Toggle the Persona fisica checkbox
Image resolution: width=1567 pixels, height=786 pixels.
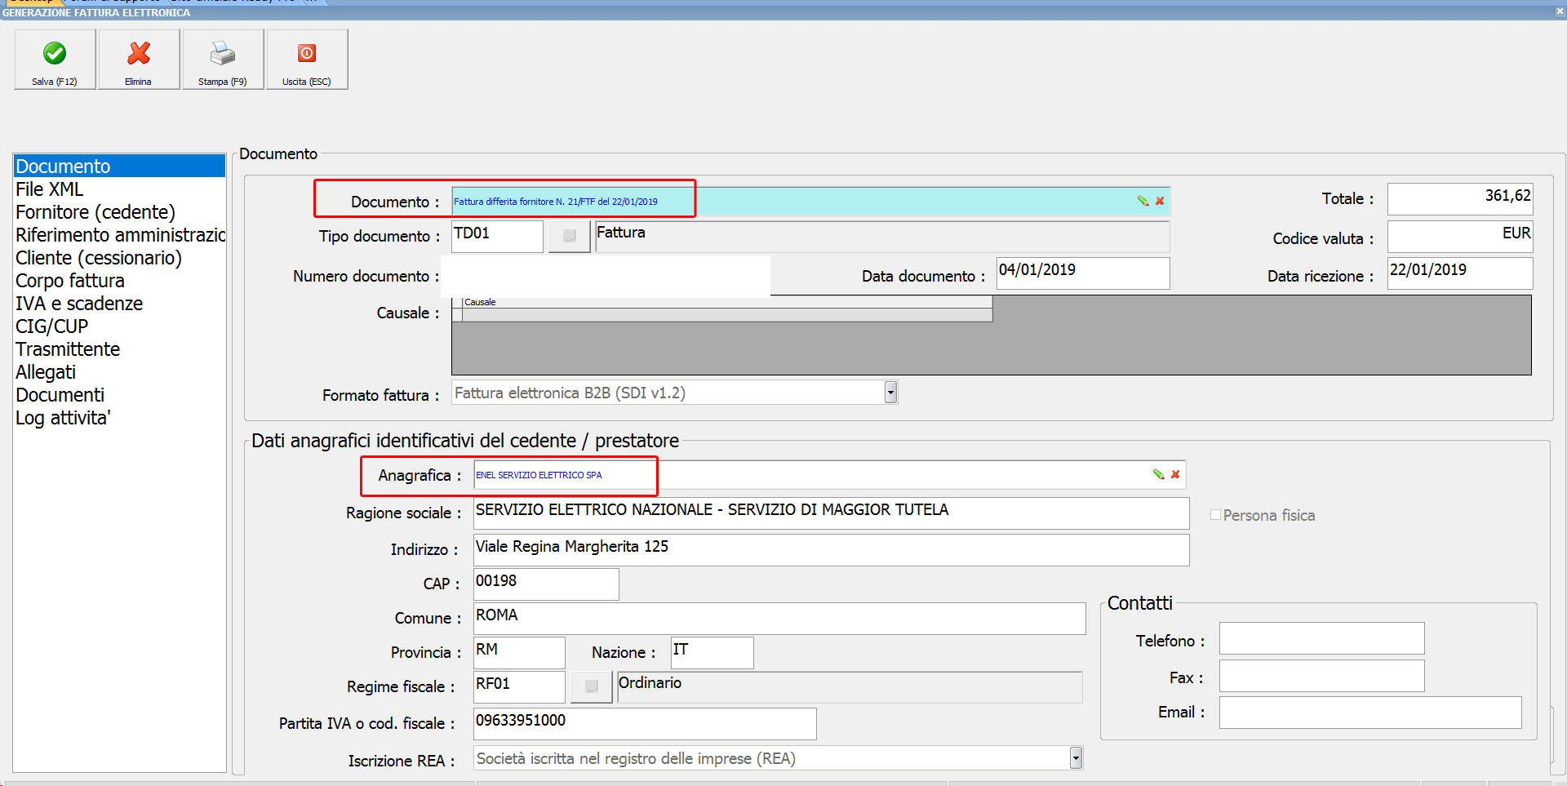click(x=1215, y=515)
